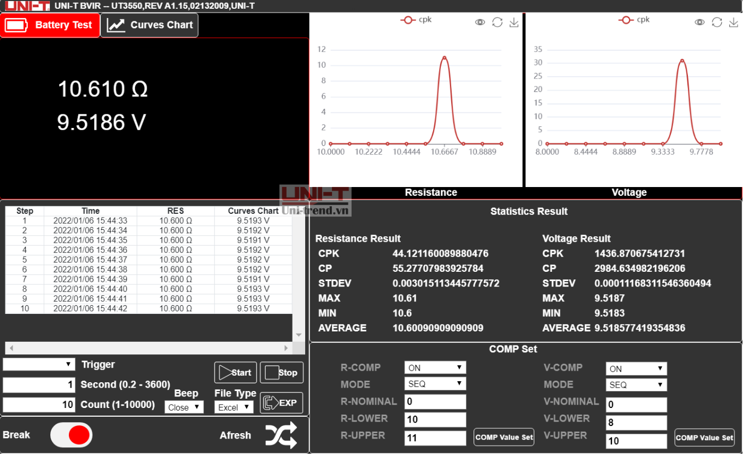Refresh the Voltage cpk chart

pyautogui.click(x=717, y=22)
